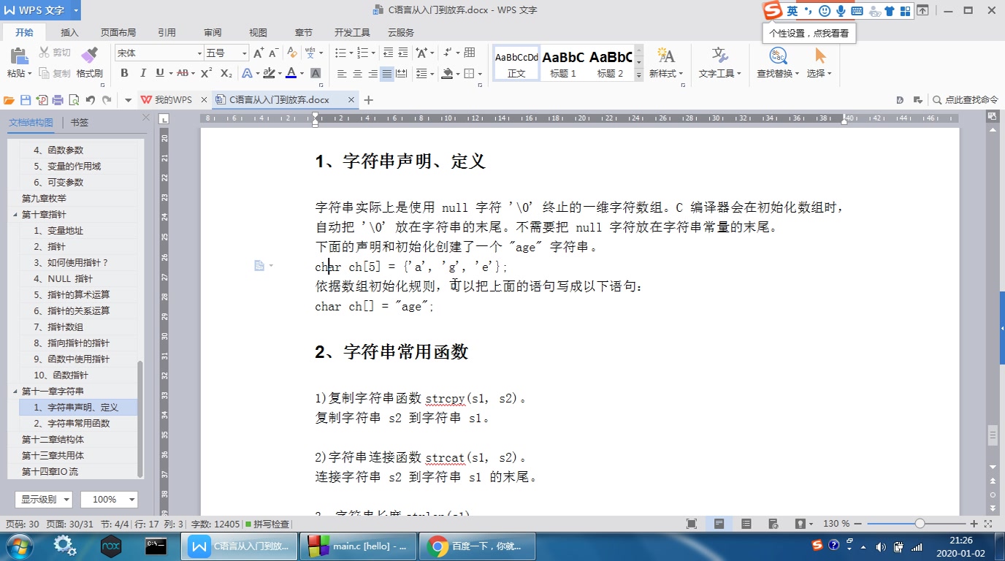This screenshot has height=561, width=1005.
Task: Expand bullet list dropdown arrow
Action: click(351, 53)
